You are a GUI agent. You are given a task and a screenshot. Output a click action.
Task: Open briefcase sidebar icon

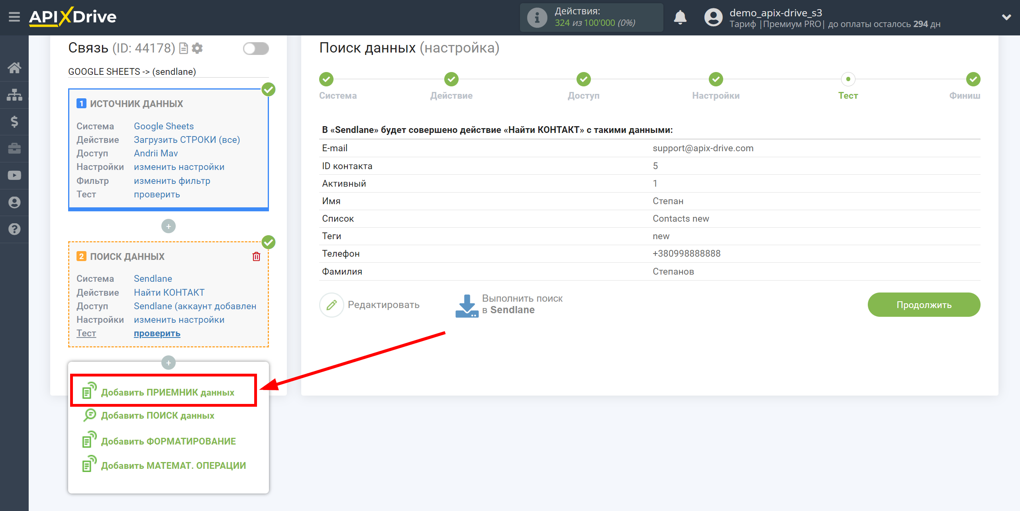[x=14, y=148]
